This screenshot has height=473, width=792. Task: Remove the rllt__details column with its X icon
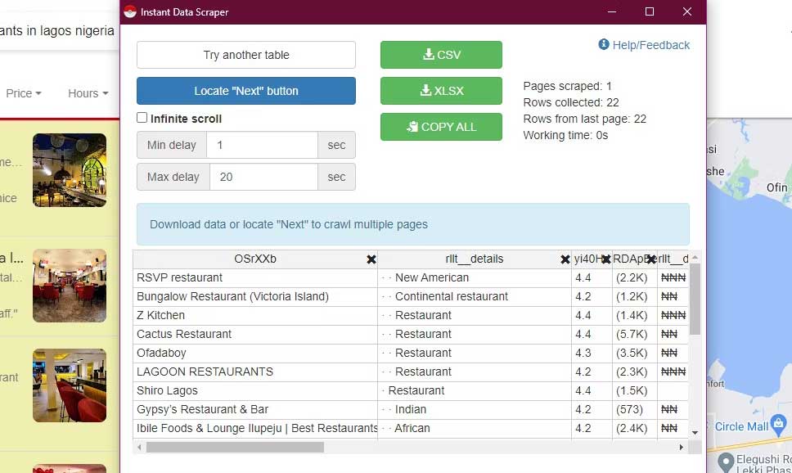click(565, 259)
